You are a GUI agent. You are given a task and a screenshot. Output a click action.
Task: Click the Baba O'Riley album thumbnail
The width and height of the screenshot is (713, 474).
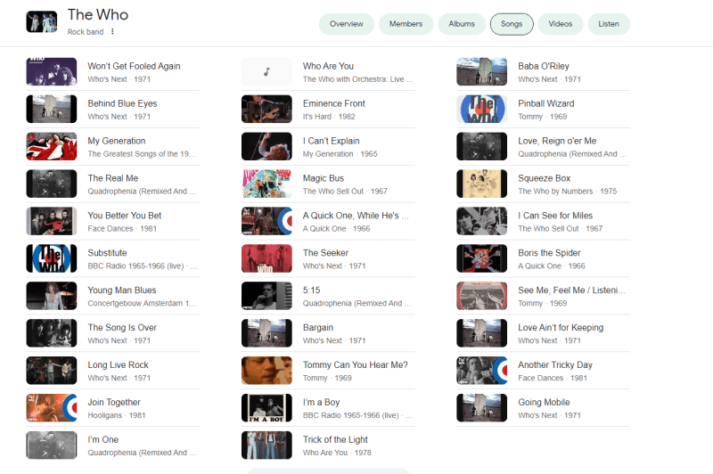pyautogui.click(x=481, y=72)
